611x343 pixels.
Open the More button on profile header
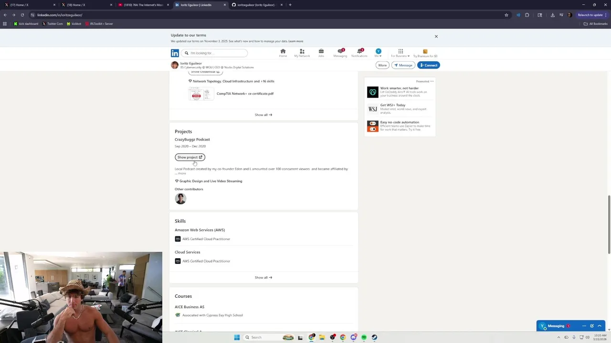click(x=382, y=65)
